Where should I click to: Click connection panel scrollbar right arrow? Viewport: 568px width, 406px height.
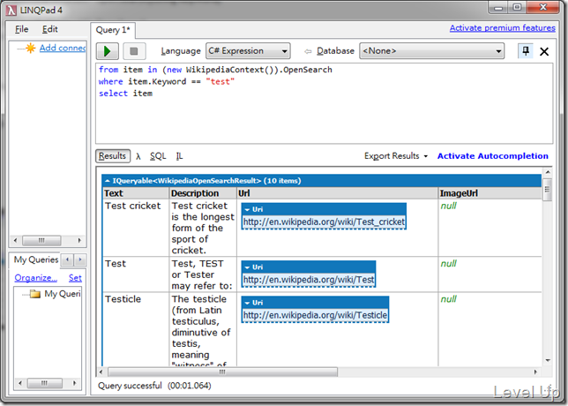click(x=79, y=240)
